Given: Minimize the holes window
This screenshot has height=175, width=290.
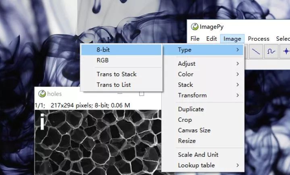Looking at the screenshot, I should (x=120, y=94).
